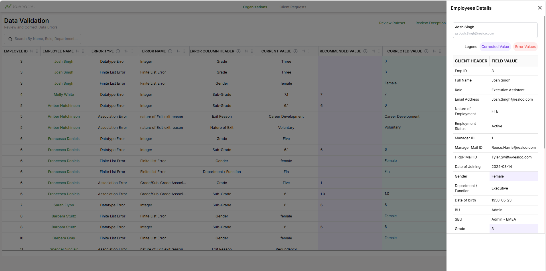The width and height of the screenshot is (546, 271).
Task: Open Review Ruleset link
Action: [x=392, y=23]
